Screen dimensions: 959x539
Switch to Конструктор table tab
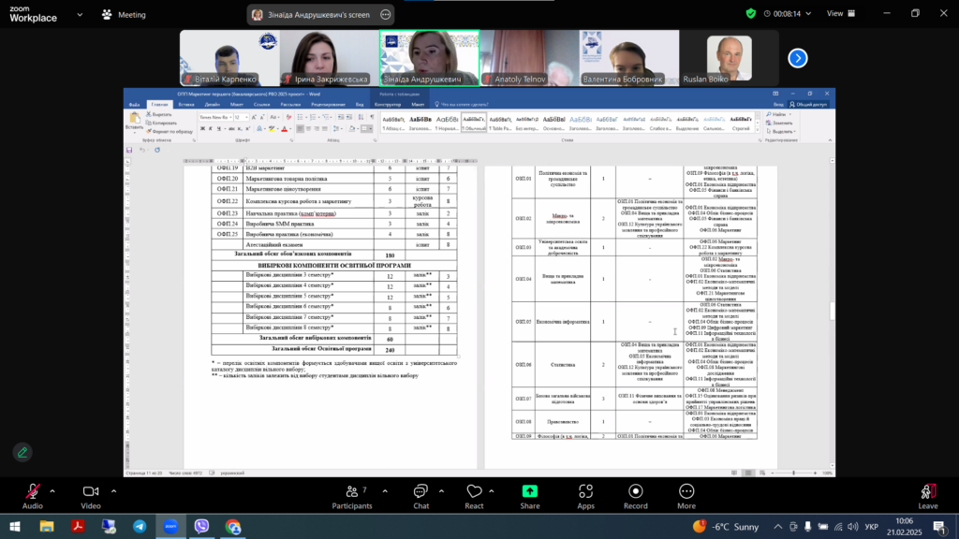[x=387, y=105]
